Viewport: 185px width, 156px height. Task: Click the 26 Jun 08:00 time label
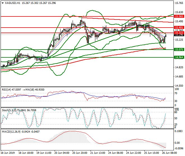[x=170, y=153]
